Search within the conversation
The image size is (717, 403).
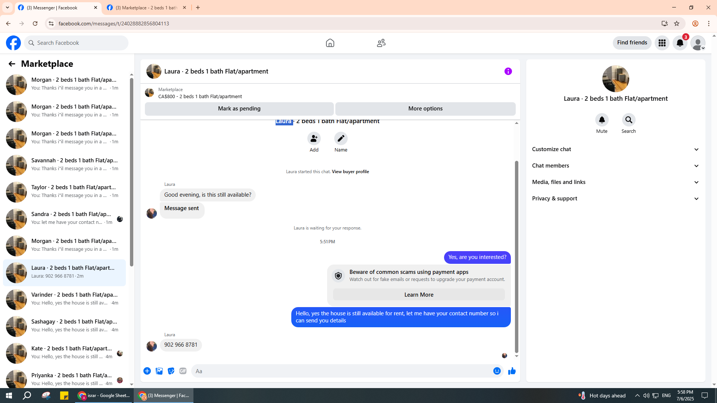click(x=628, y=120)
